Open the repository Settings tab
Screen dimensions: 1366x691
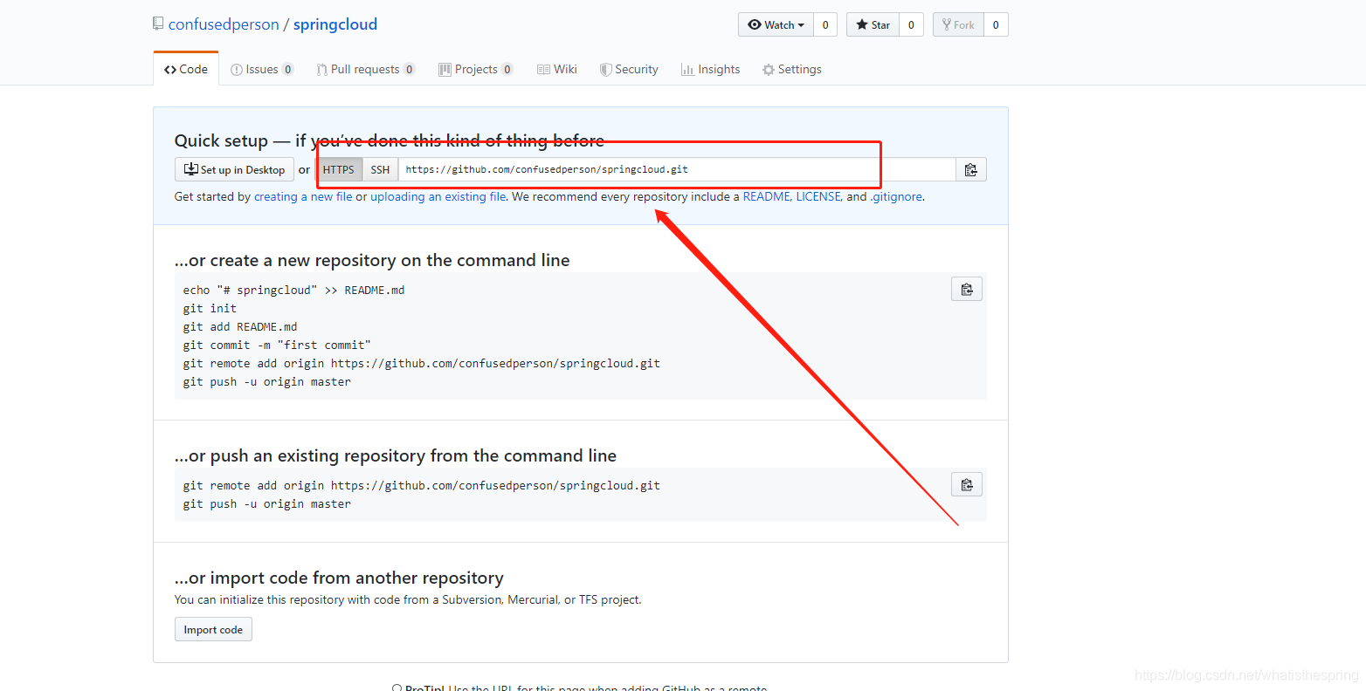coord(791,69)
